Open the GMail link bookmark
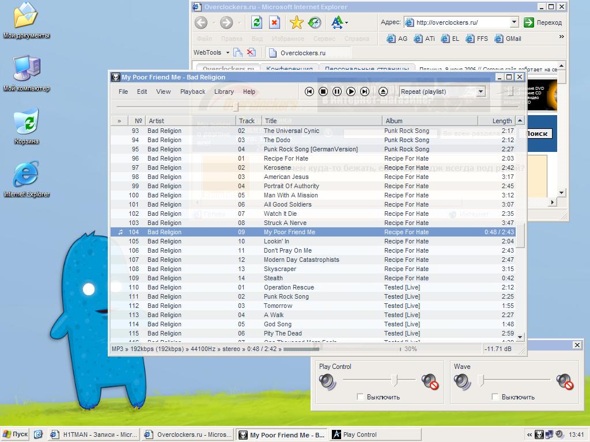Viewport: 590px width, 442px height. click(x=508, y=39)
